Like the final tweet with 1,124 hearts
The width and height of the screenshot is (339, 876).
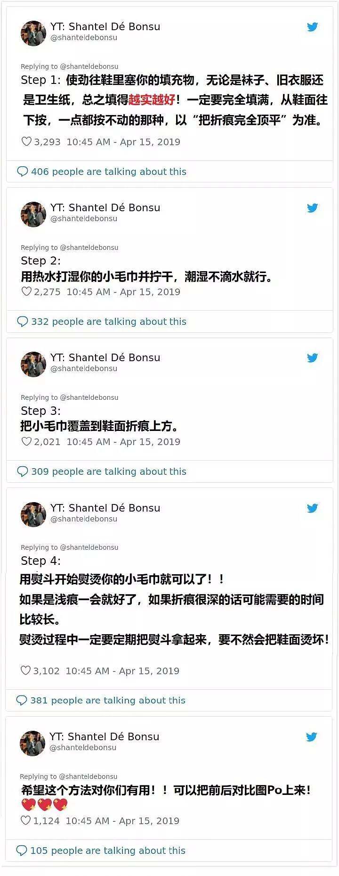coord(25,820)
